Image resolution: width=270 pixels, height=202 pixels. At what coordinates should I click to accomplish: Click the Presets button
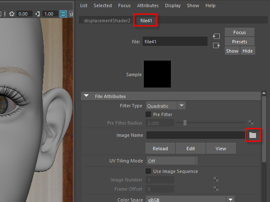[x=239, y=42]
